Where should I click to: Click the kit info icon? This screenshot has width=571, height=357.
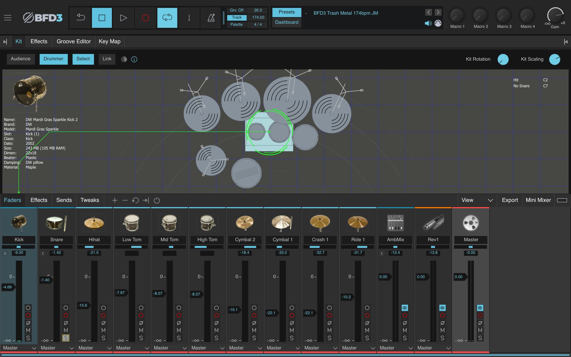point(134,59)
